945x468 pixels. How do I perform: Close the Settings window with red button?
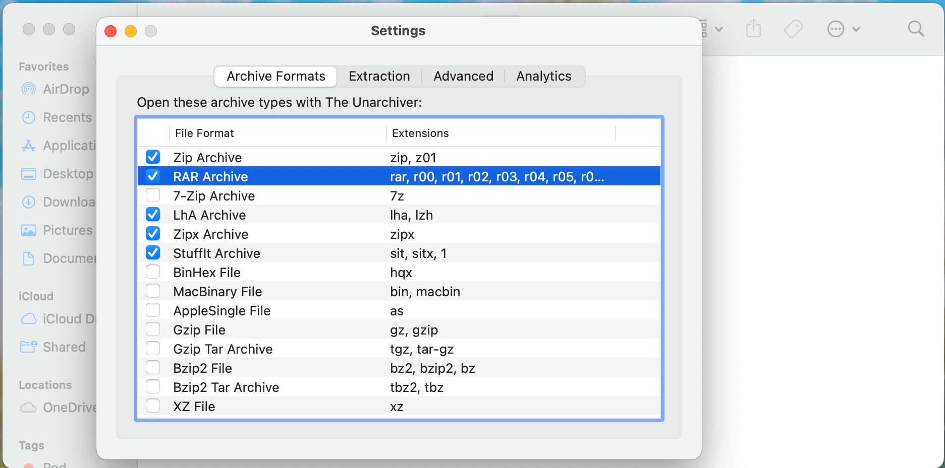tap(110, 31)
